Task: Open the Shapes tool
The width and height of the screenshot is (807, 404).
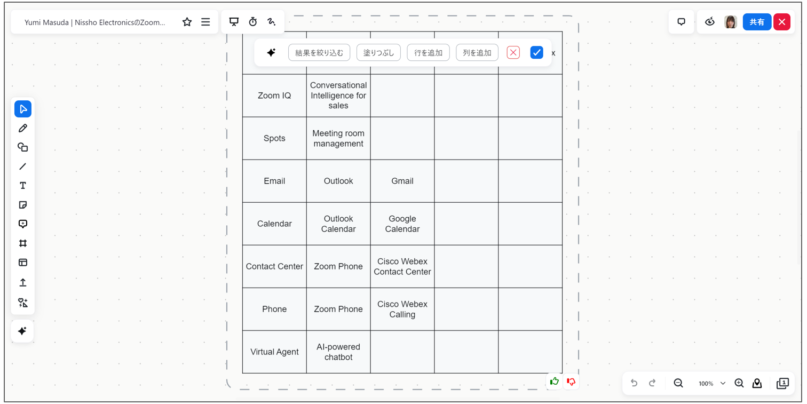Action: click(23, 147)
